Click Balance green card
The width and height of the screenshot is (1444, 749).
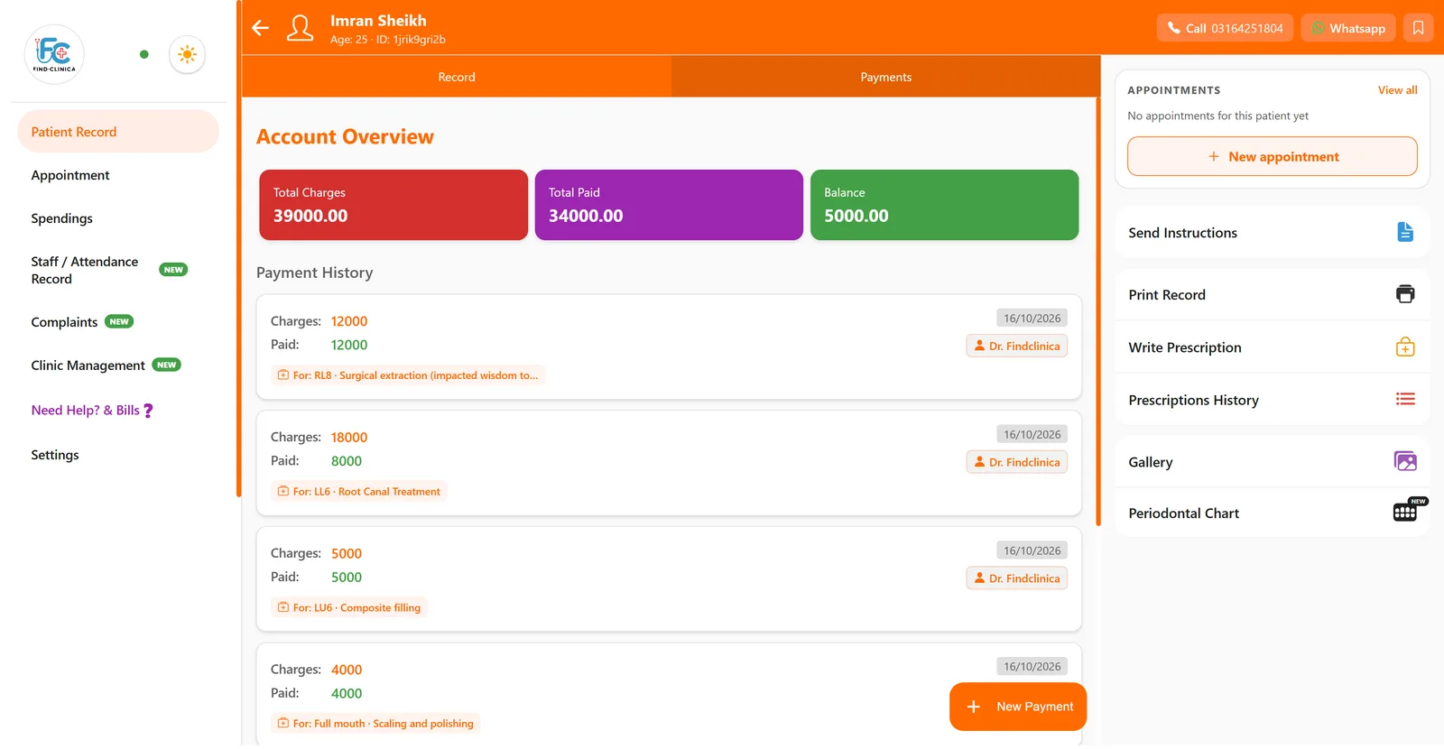[944, 205]
